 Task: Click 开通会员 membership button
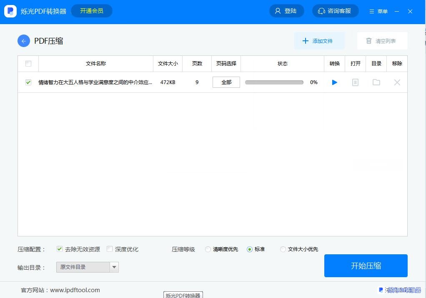pyautogui.click(x=92, y=11)
